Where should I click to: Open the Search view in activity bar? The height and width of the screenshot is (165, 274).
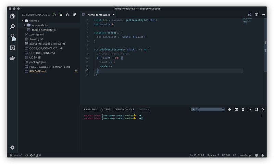click(x=12, y=26)
